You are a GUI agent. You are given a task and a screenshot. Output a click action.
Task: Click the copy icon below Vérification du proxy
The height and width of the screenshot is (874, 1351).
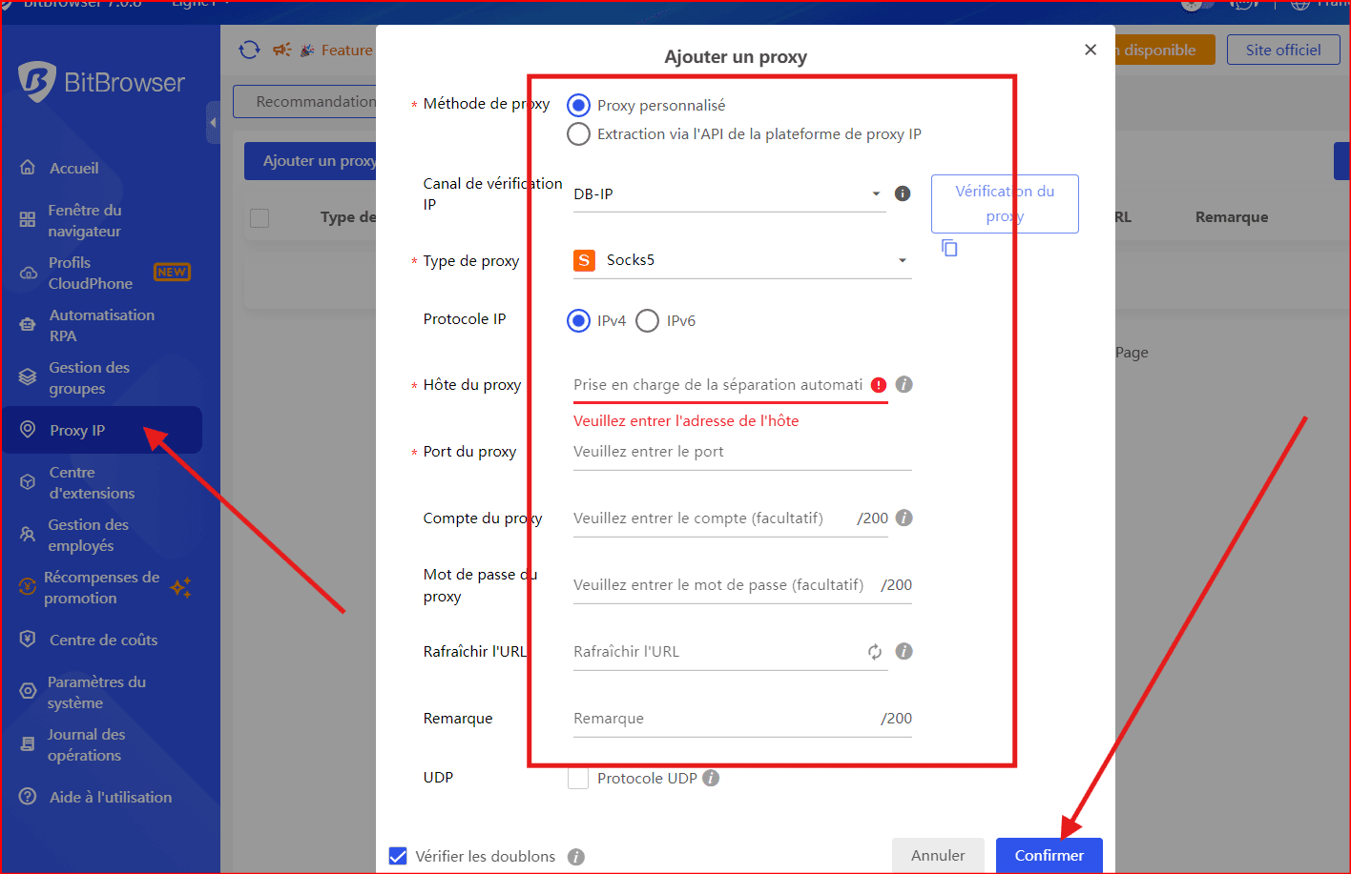(949, 248)
